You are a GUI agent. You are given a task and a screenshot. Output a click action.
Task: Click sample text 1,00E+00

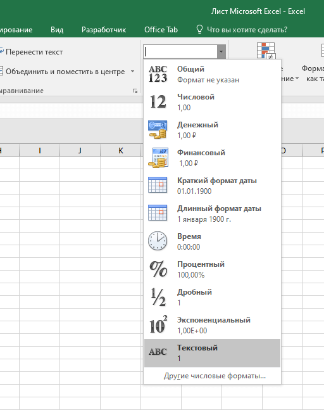coord(192,331)
